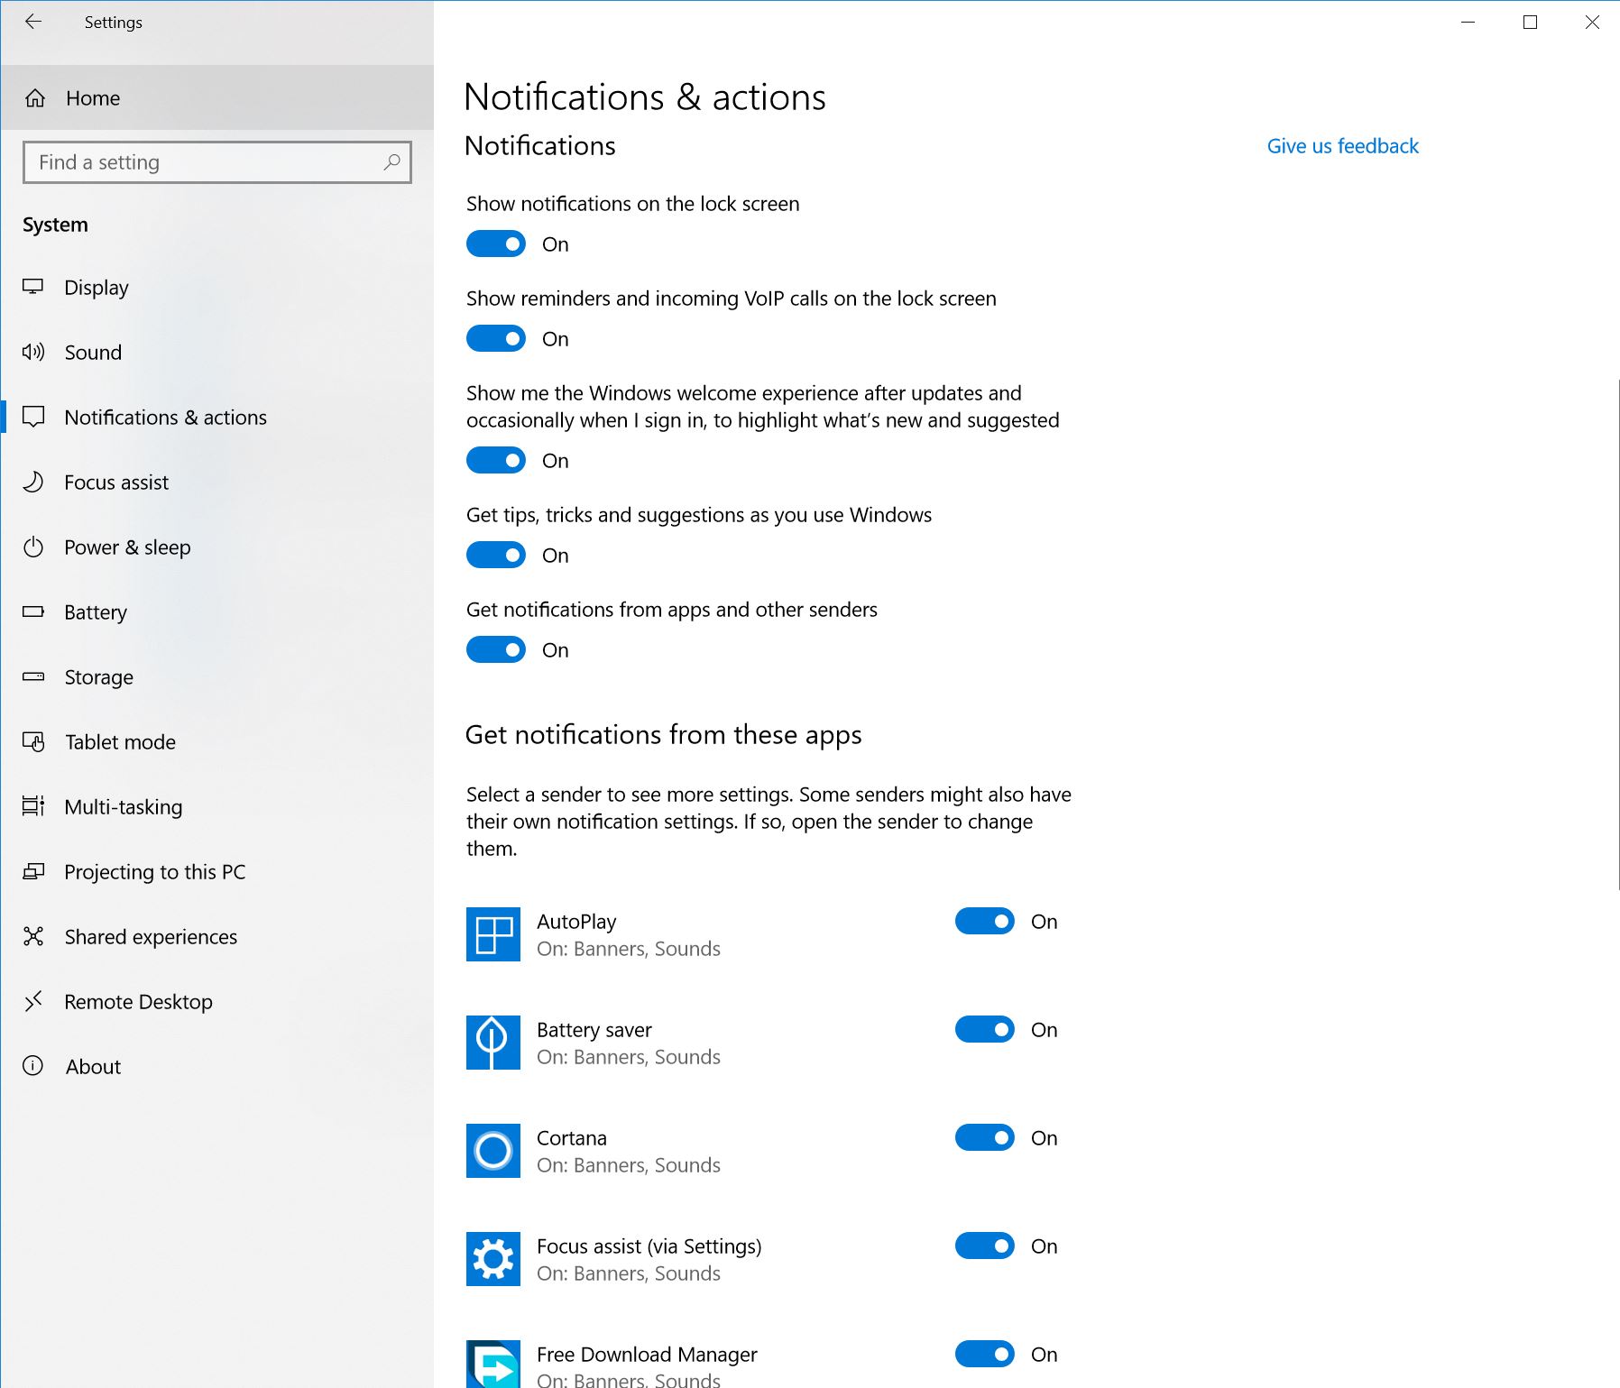Image resolution: width=1620 pixels, height=1388 pixels.
Task: Click the Find a setting search box
Action: point(217,162)
